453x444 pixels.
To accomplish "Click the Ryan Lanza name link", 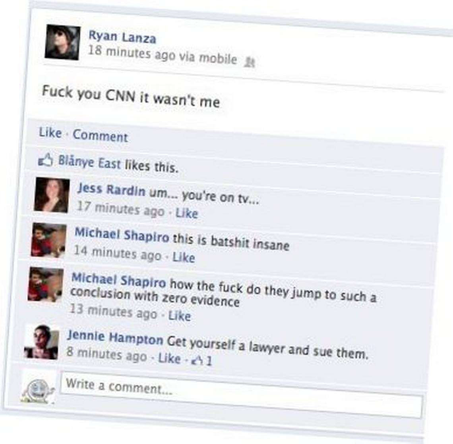I will [x=122, y=37].
